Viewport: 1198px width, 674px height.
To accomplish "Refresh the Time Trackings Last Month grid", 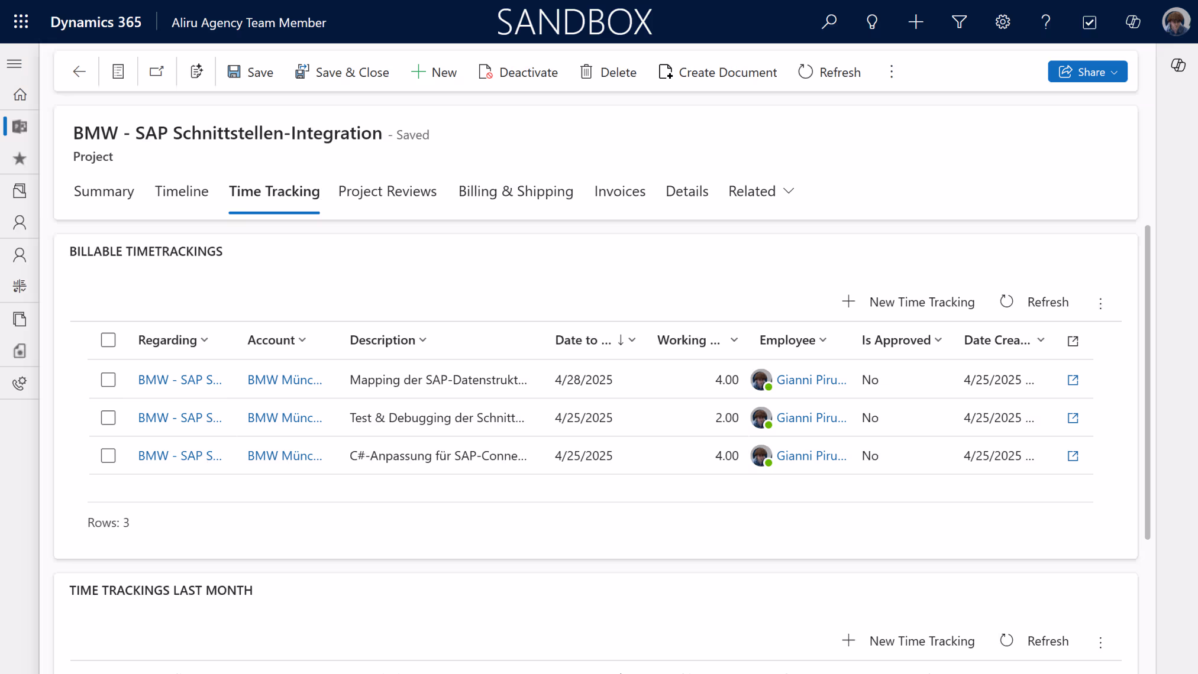I will 1035,641.
